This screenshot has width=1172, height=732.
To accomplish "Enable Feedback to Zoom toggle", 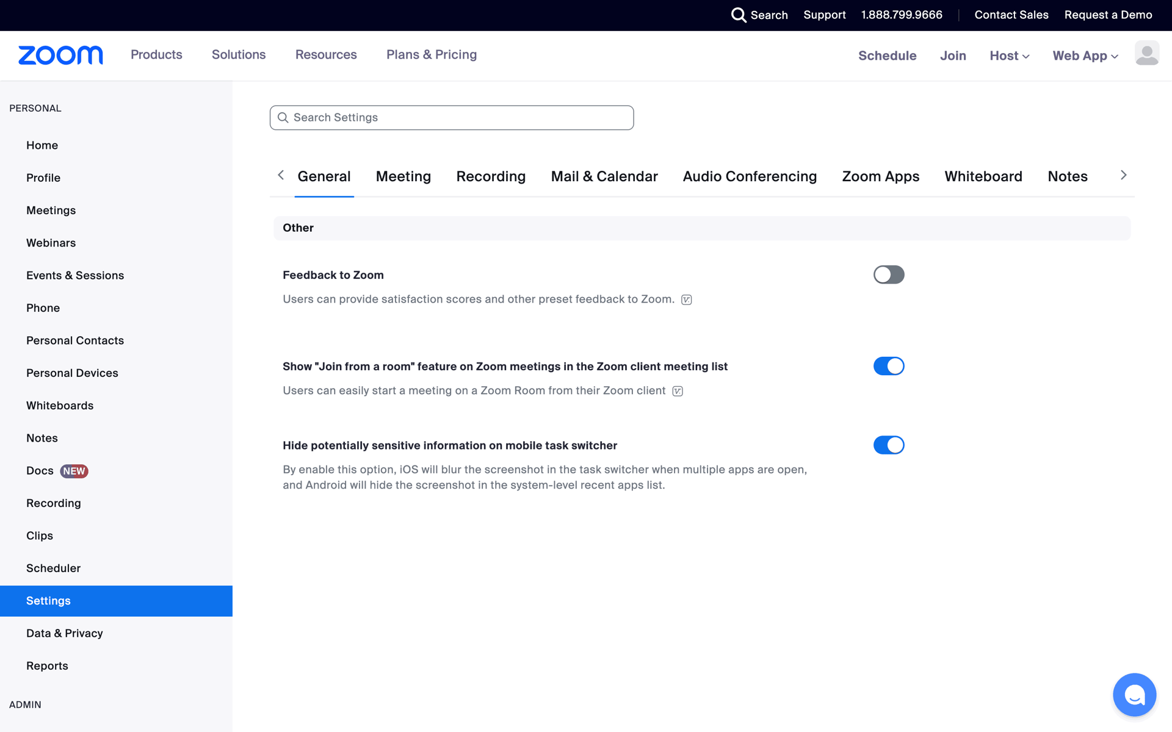I will (889, 274).
